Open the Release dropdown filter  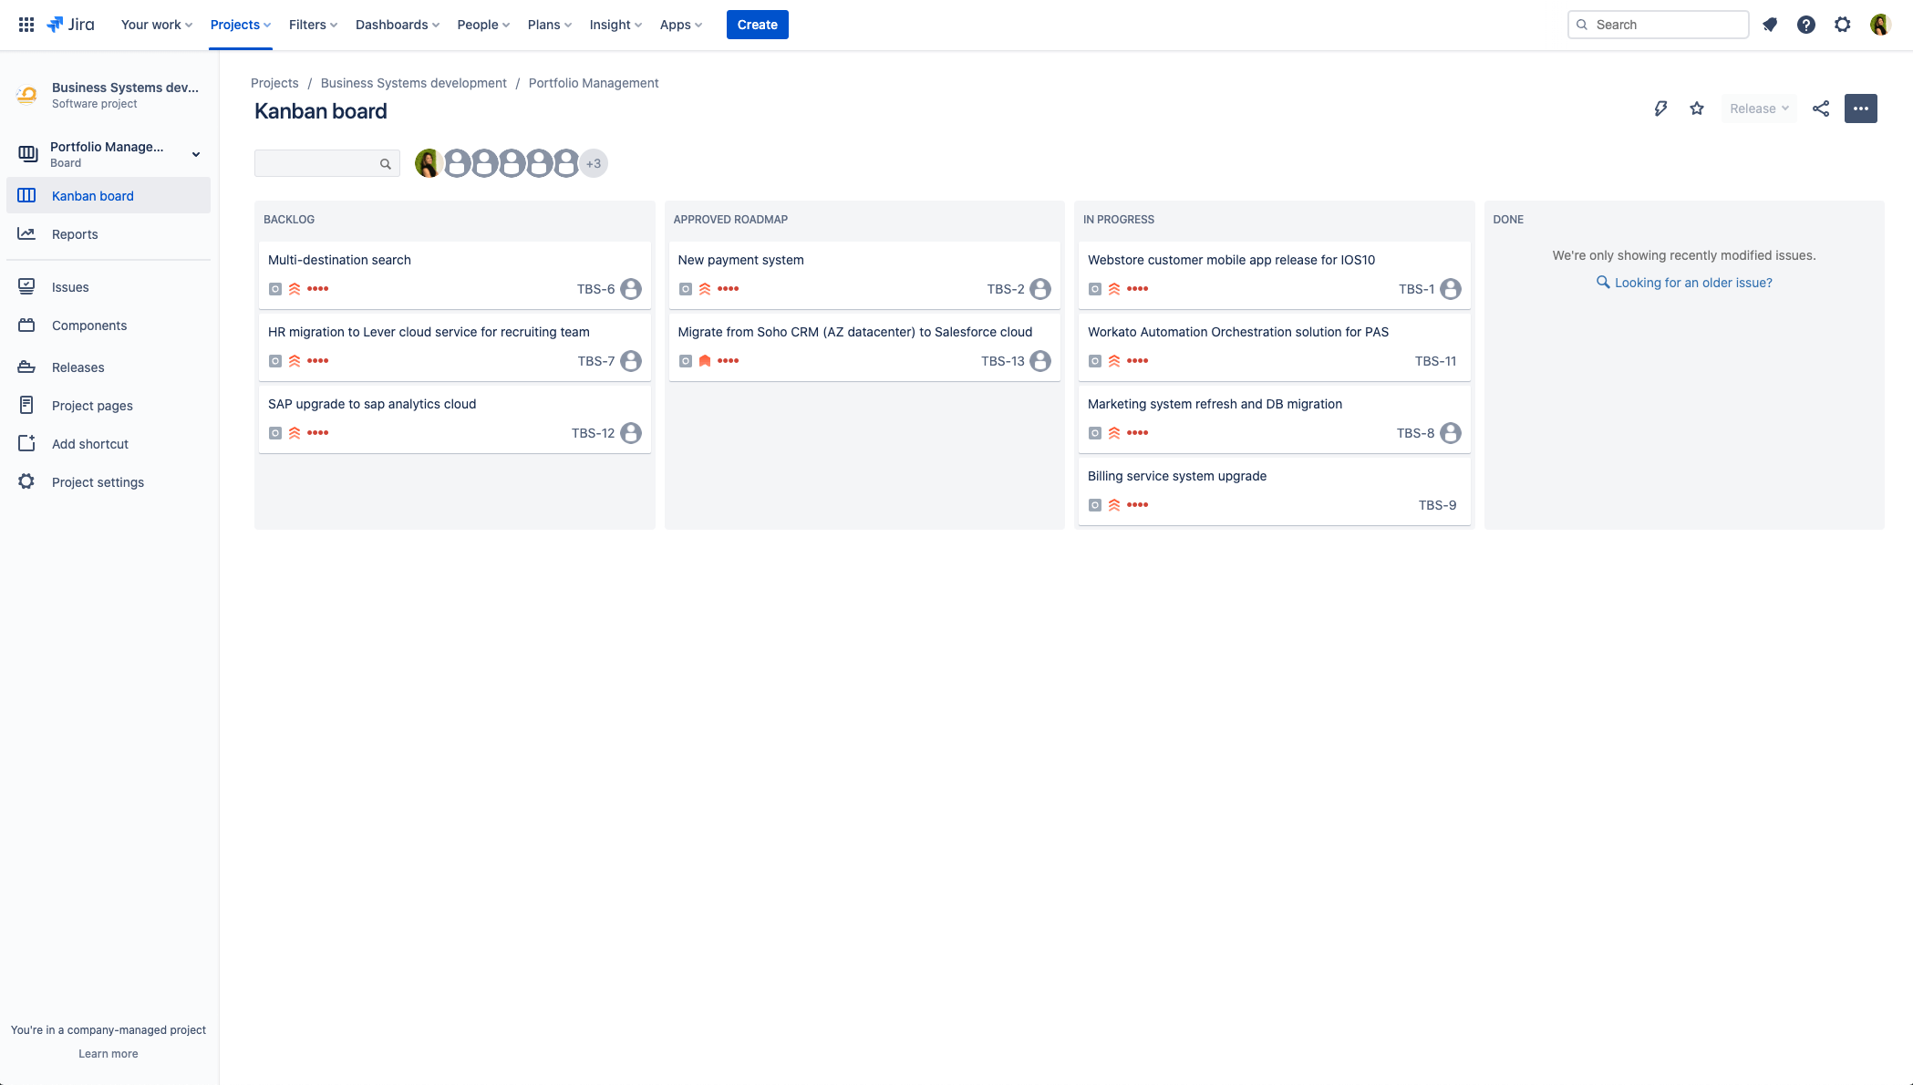pyautogui.click(x=1758, y=108)
